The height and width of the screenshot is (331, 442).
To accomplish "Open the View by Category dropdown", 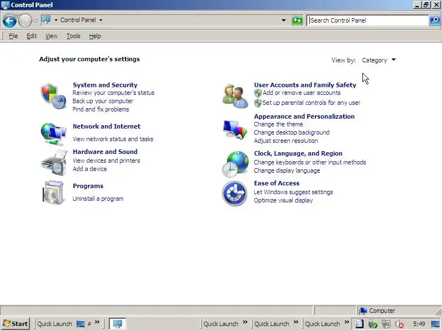I will 378,60.
